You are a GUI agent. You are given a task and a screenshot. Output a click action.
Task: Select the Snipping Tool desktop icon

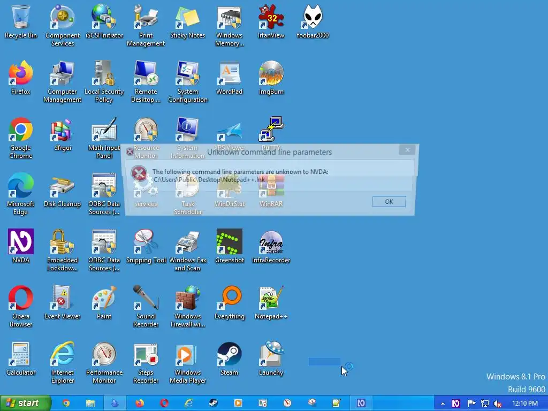146,246
